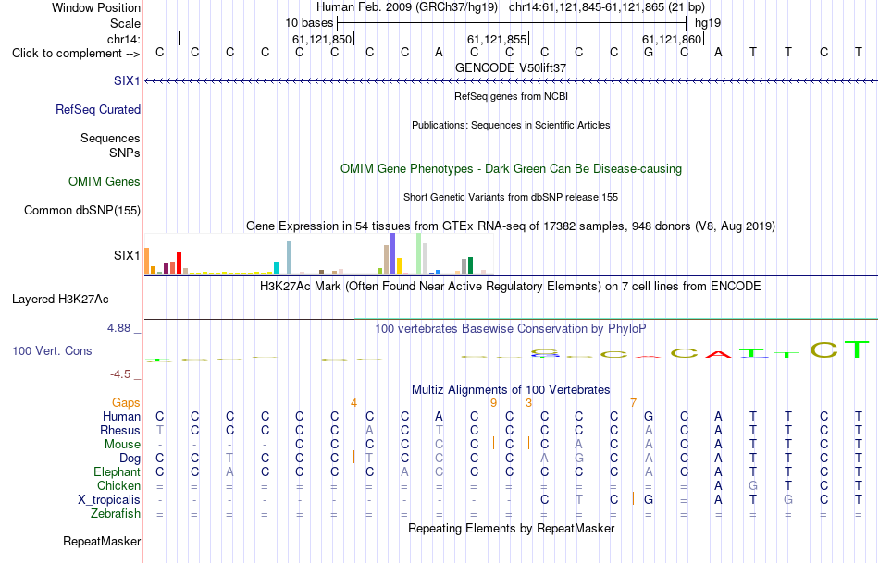The height and width of the screenshot is (563, 879).
Task: Click the H3K27Ac Mark ENCODE track title
Action: (511, 287)
